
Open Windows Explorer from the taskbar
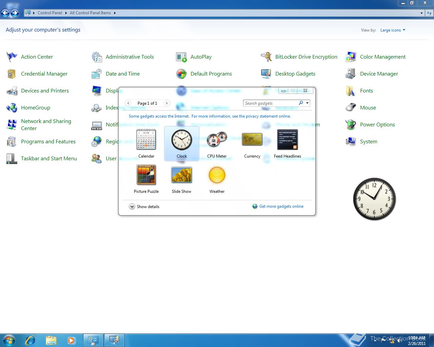[x=51, y=340]
